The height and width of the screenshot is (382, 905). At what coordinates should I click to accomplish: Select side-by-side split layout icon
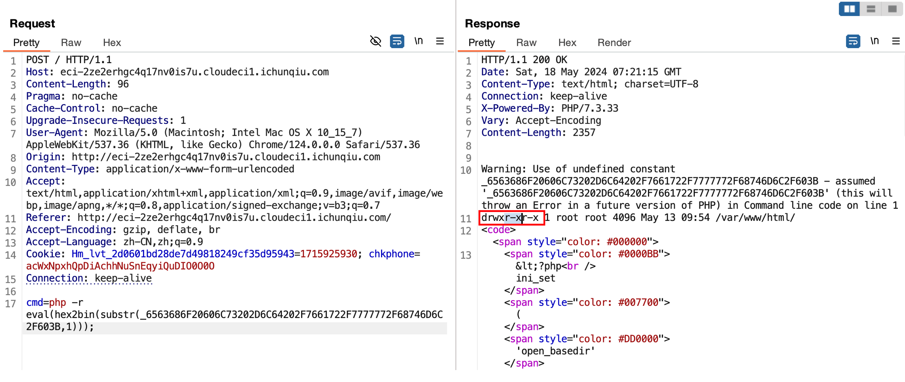click(x=849, y=9)
